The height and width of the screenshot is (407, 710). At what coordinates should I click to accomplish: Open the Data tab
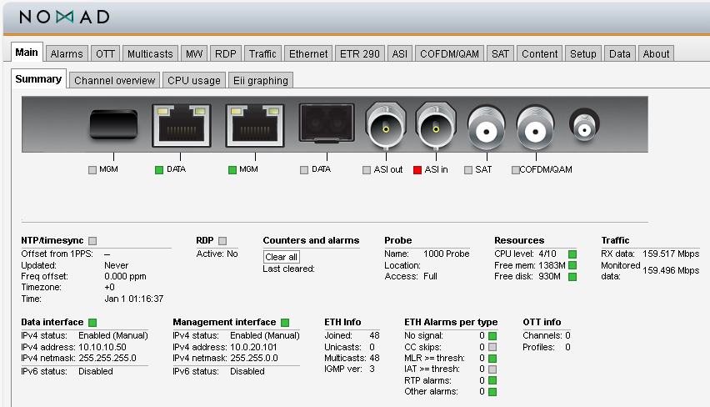pyautogui.click(x=619, y=53)
